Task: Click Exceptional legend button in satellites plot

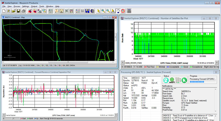Action: pyautogui.click(x=196, y=67)
